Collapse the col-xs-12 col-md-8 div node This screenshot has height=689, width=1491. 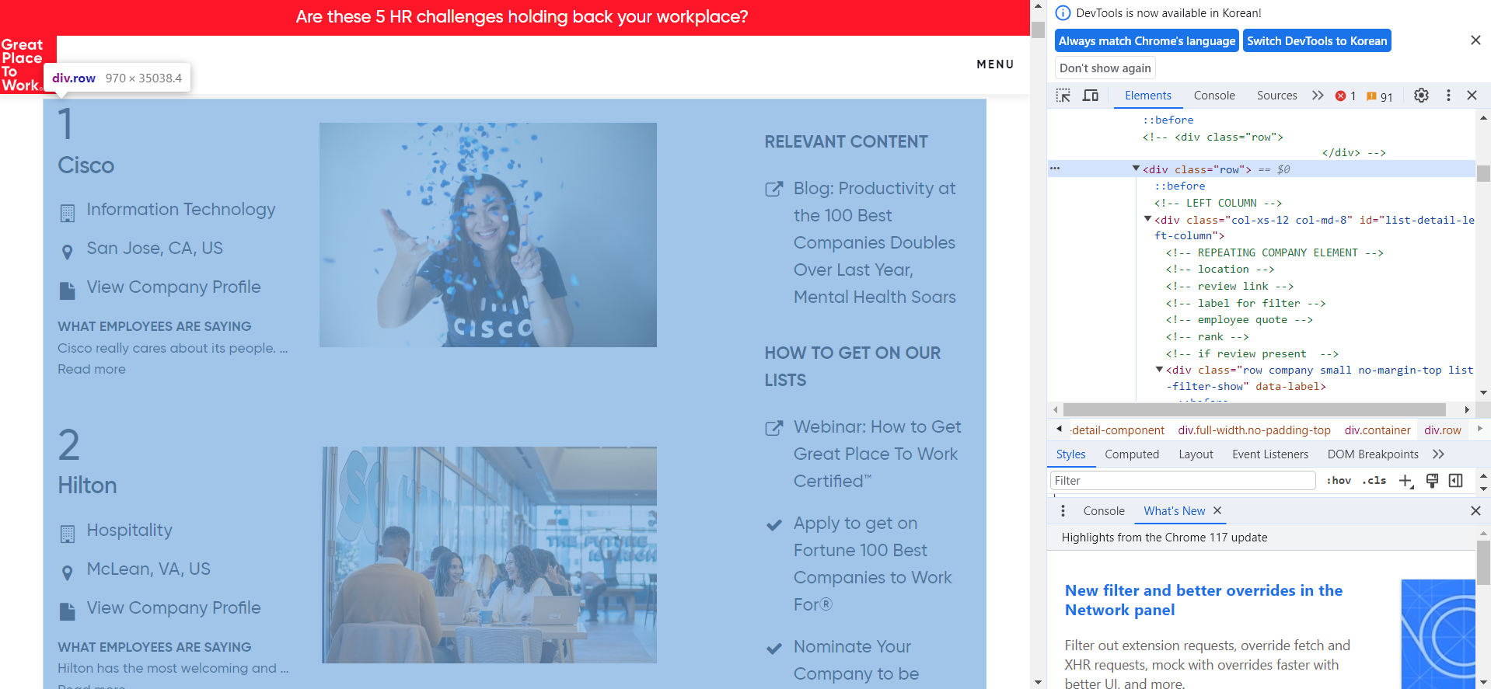pyautogui.click(x=1147, y=219)
